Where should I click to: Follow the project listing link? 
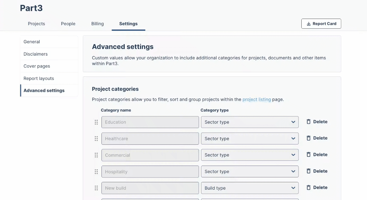(257, 99)
